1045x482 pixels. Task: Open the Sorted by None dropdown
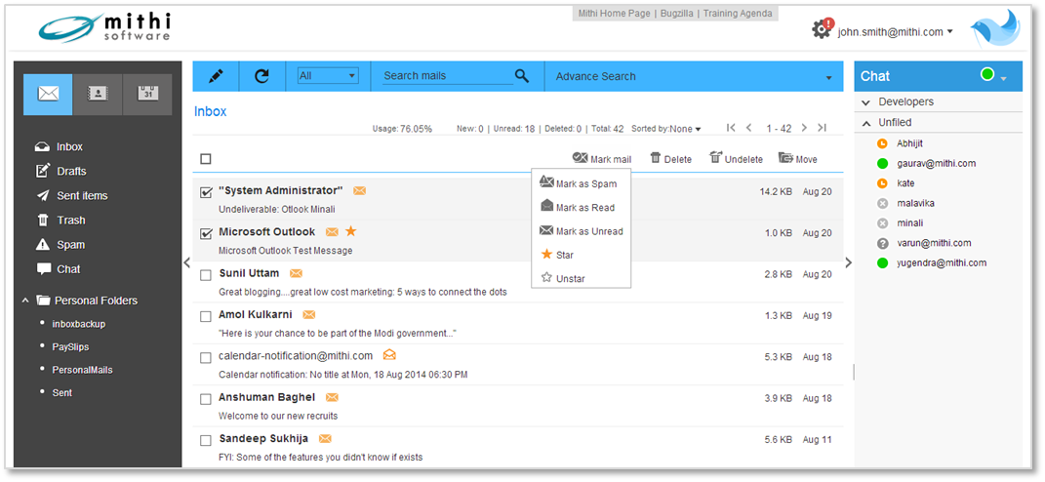pyautogui.click(x=666, y=129)
